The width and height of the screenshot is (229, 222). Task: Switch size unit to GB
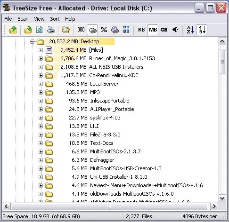pyautogui.click(x=164, y=30)
